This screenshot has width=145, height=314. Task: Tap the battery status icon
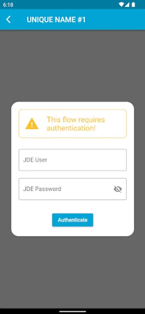tap(133, 5)
